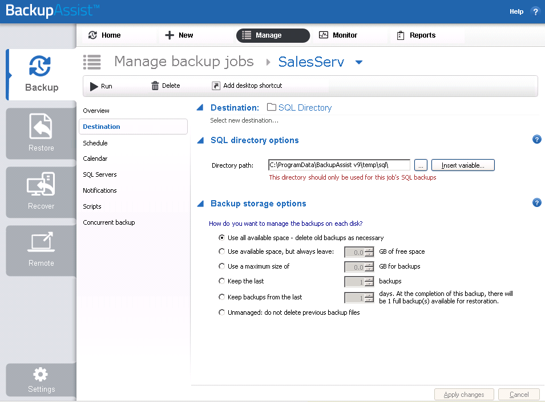Collapse the SQL directory options section

(x=200, y=140)
